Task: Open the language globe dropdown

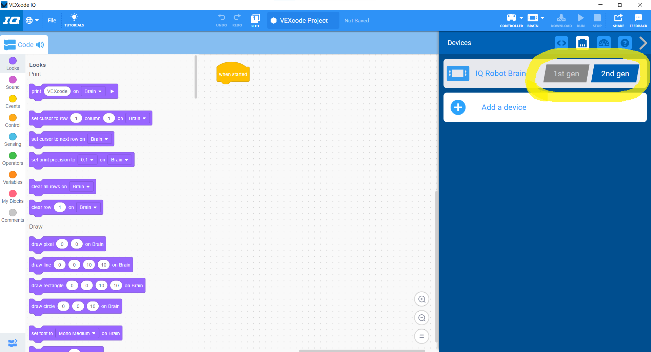Action: 32,20
